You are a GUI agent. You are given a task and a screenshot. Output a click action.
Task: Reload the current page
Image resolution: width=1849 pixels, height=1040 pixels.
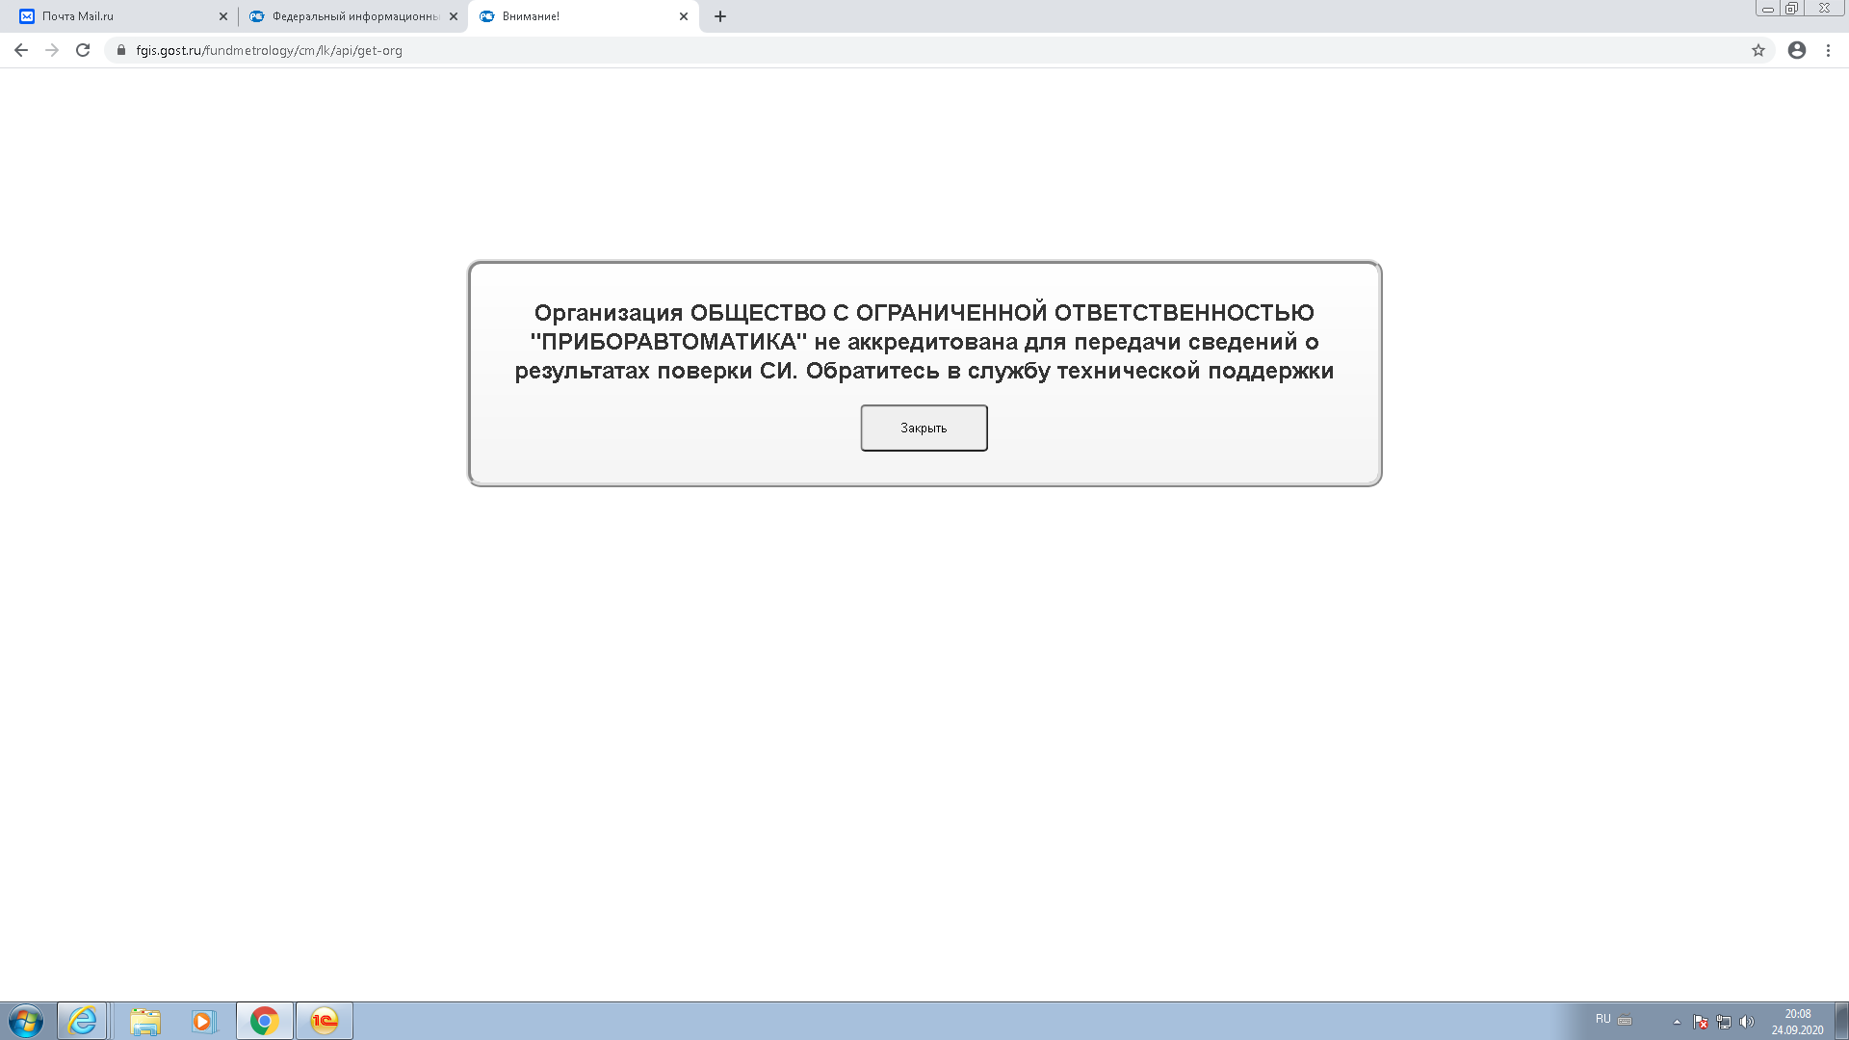tap(83, 50)
